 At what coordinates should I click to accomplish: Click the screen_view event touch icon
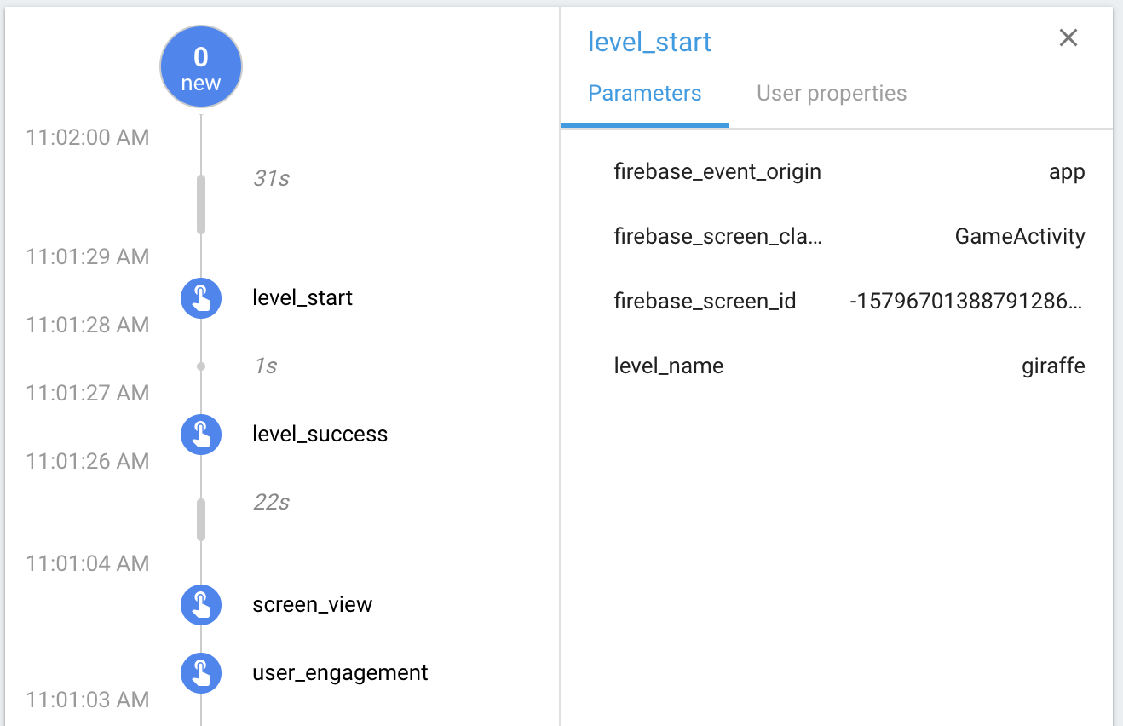coord(201,605)
